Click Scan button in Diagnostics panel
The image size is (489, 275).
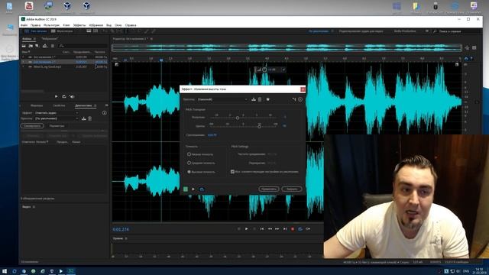32,126
